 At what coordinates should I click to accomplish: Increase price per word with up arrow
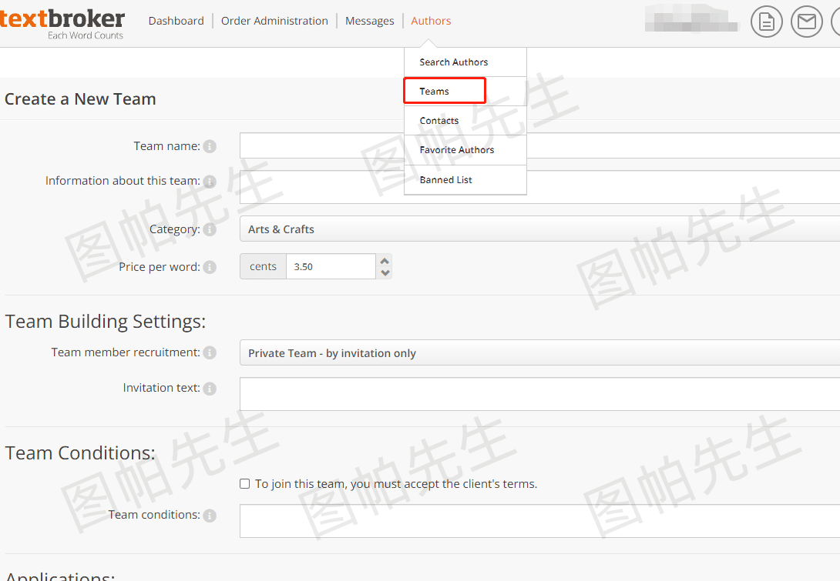coord(384,262)
